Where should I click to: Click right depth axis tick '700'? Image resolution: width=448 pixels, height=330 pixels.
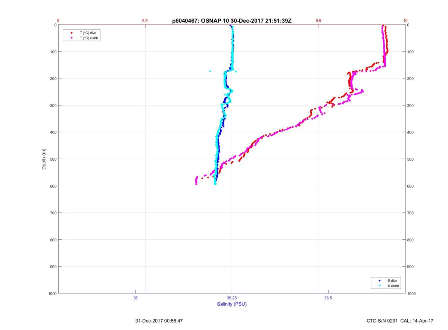click(411, 213)
